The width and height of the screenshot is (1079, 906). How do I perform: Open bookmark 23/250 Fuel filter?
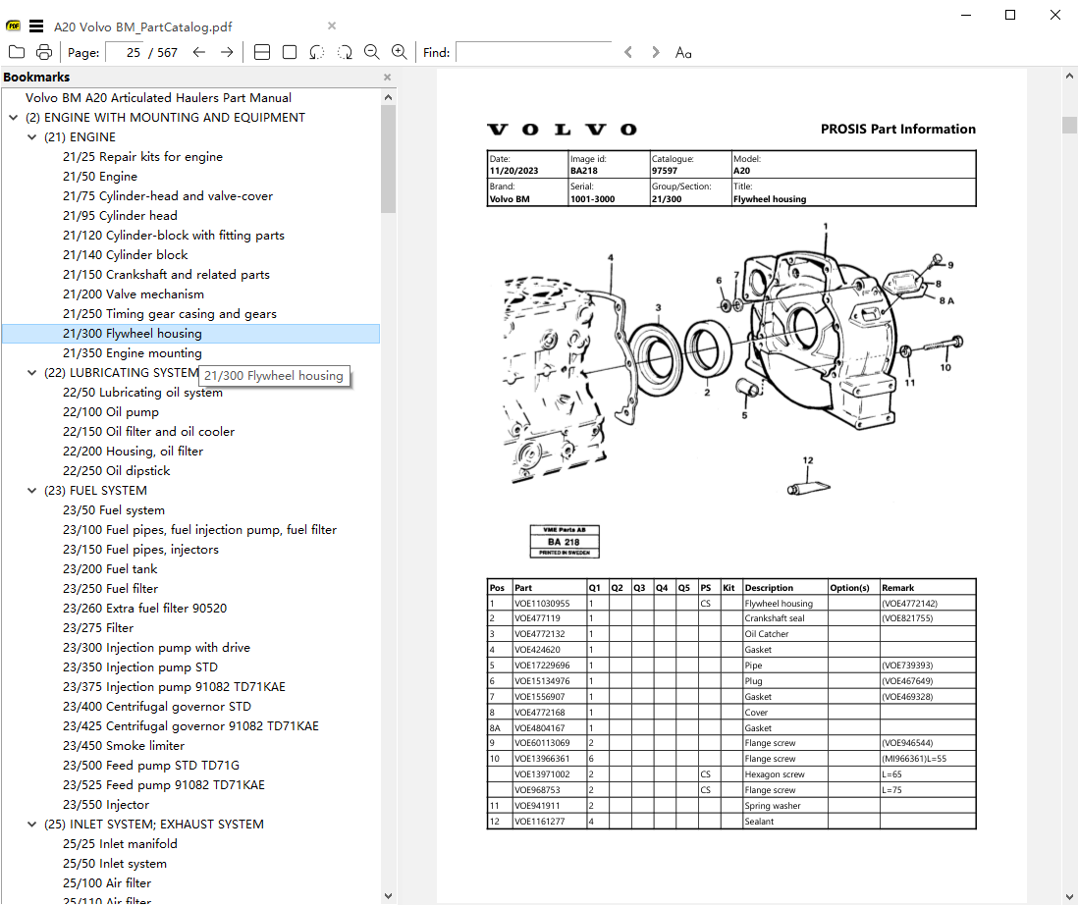coord(110,589)
